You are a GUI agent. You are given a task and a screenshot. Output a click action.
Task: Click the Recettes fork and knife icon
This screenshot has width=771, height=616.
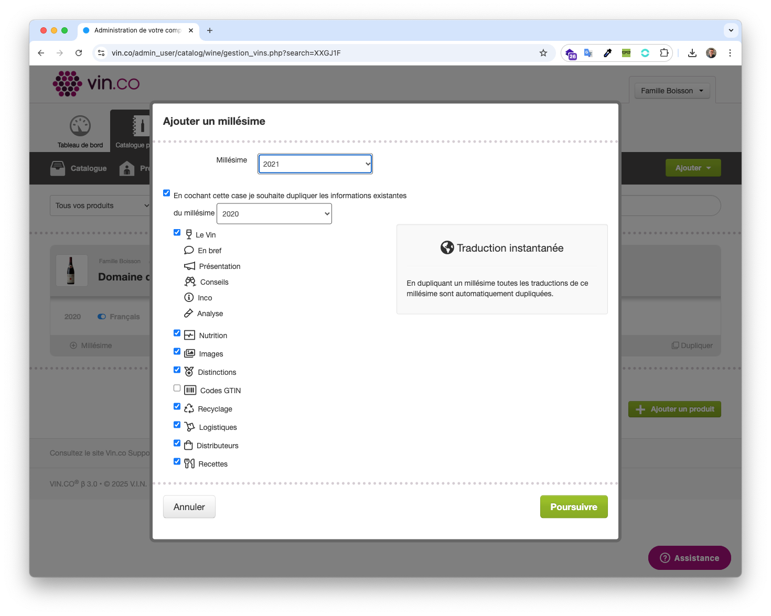(189, 463)
